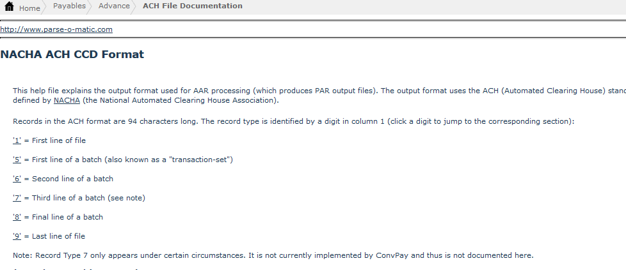Open the parse-o-matic.com URL link
Image resolution: width=626 pixels, height=270 pixels.
tap(56, 29)
